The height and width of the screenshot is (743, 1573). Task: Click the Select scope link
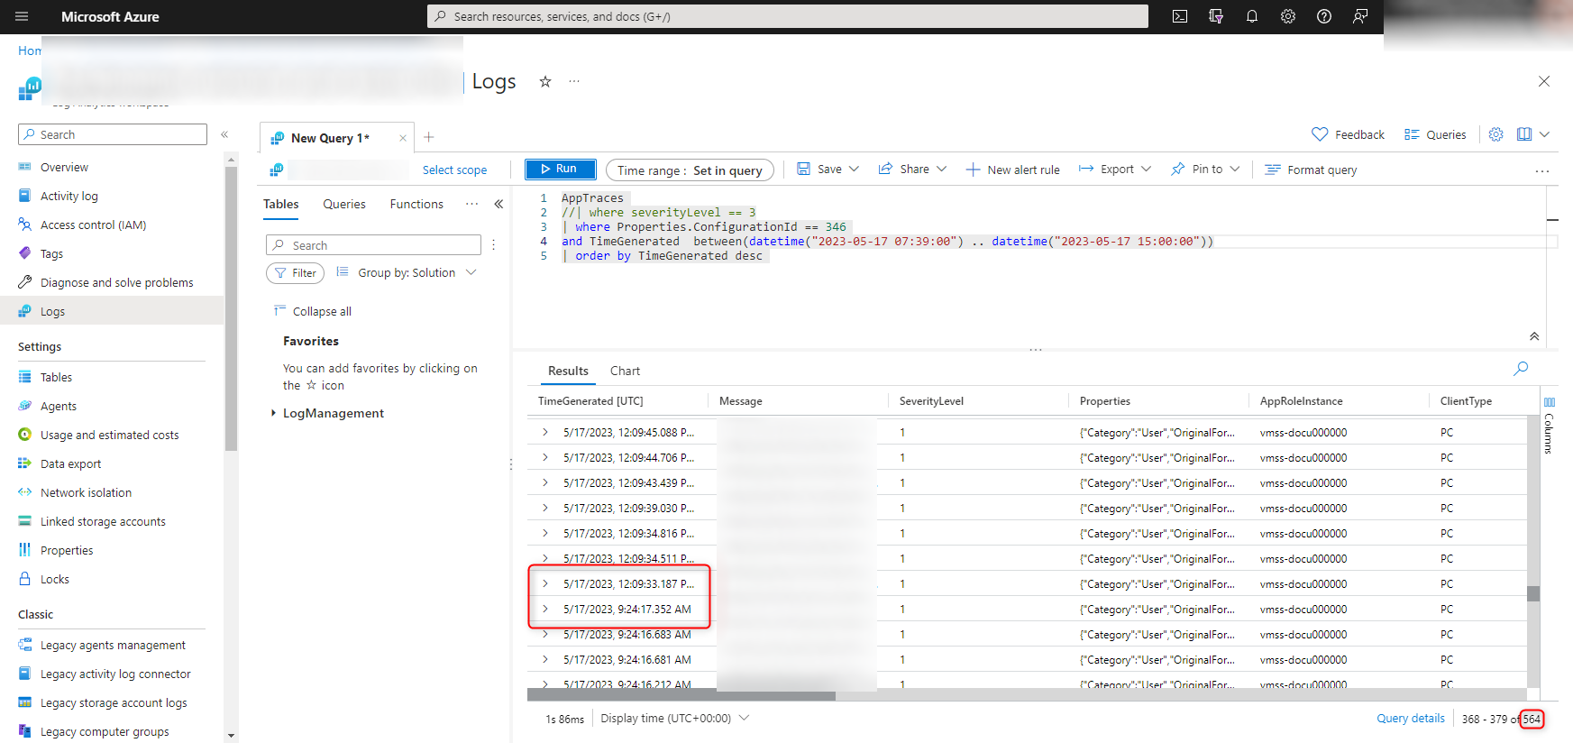point(454,170)
